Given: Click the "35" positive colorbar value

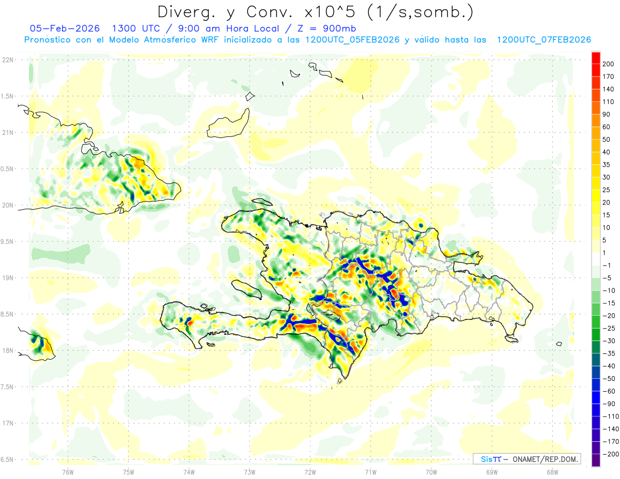Looking at the screenshot, I should tap(607, 165).
